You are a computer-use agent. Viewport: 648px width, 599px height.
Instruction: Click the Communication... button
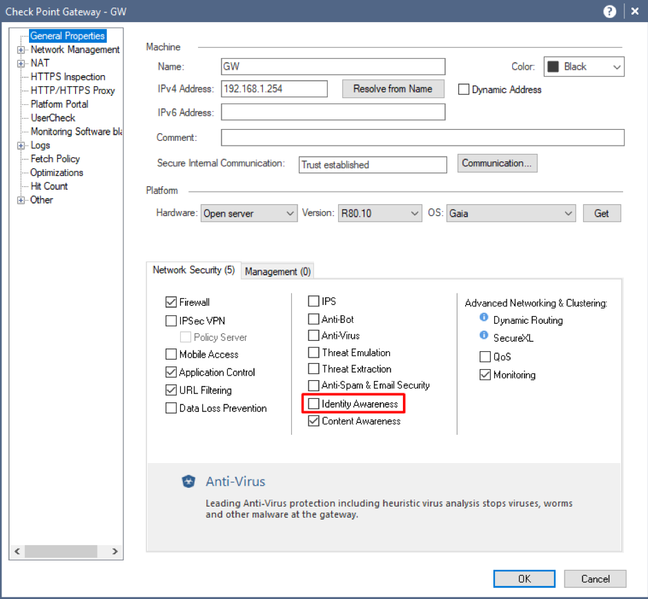pos(497,164)
